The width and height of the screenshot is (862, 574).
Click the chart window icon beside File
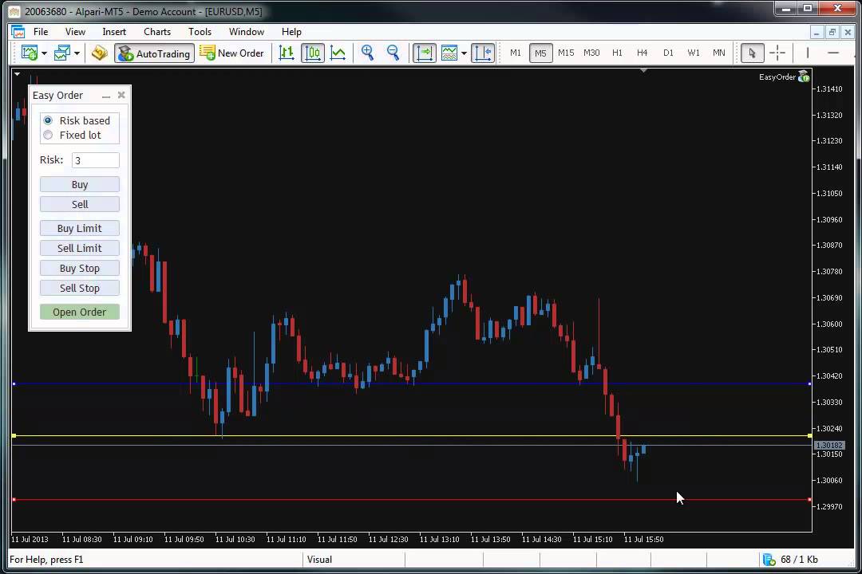coord(18,32)
